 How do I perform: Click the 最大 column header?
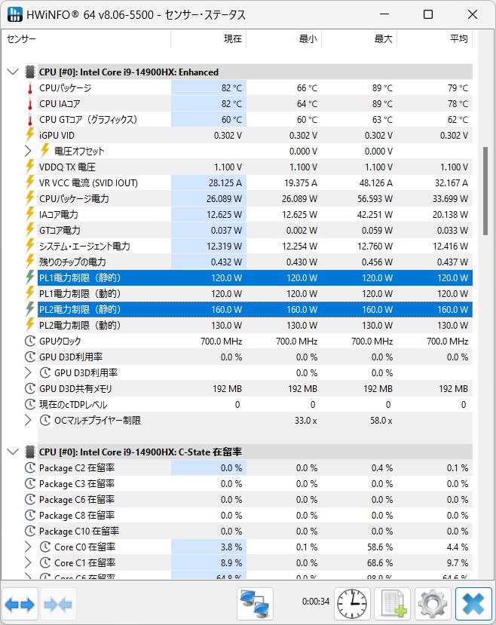coord(359,38)
